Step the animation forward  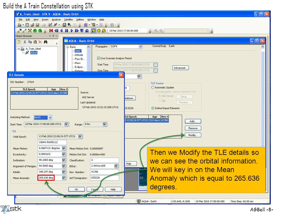(77, 31)
